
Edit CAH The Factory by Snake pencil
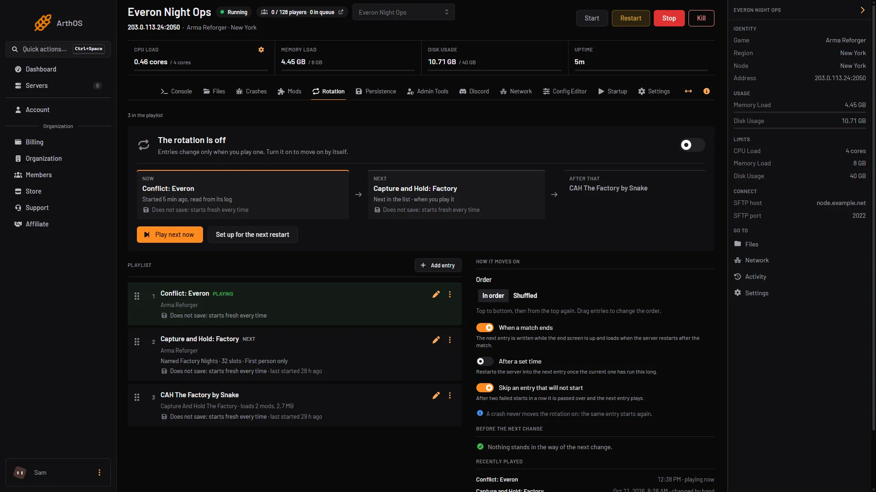pos(436,395)
